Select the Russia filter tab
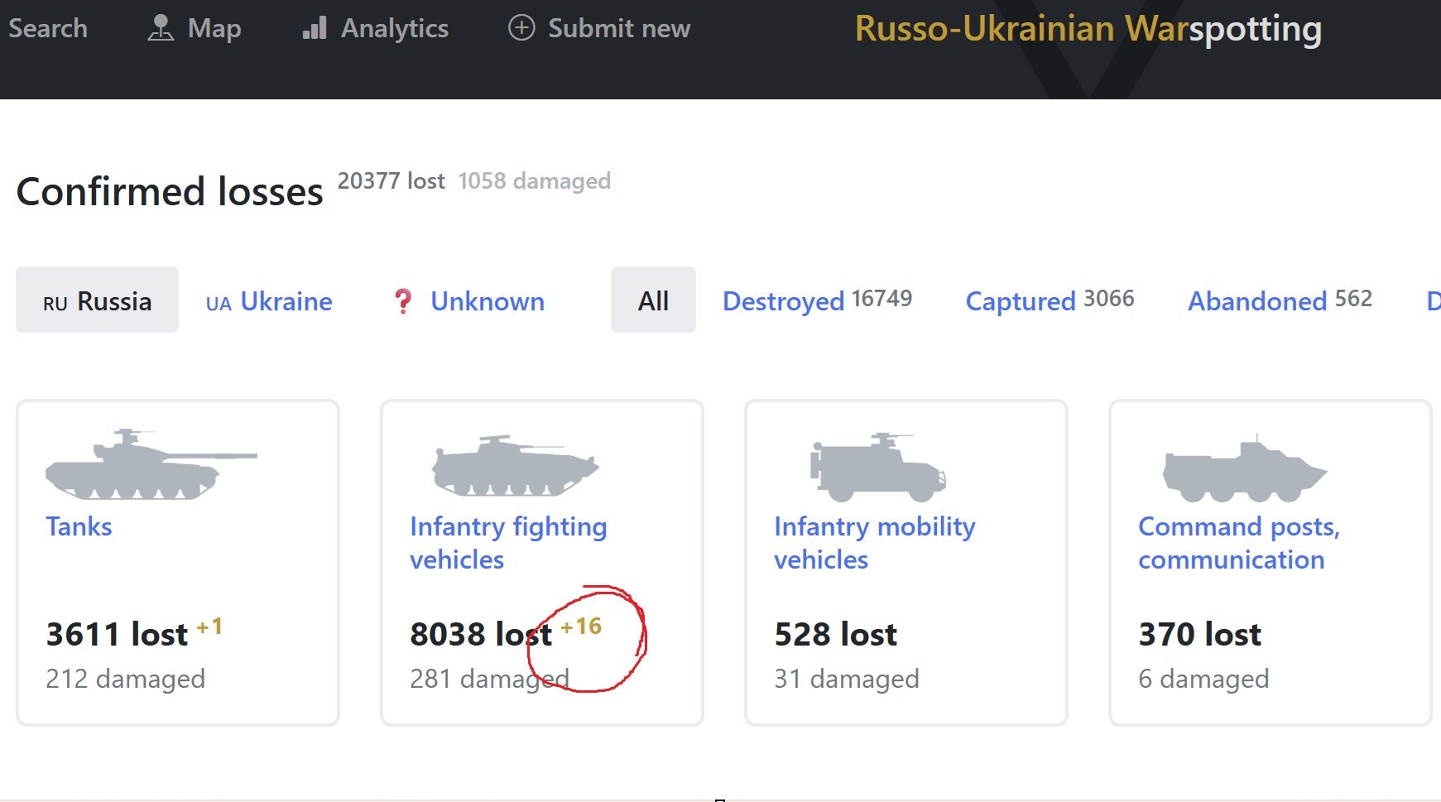 pos(97,300)
